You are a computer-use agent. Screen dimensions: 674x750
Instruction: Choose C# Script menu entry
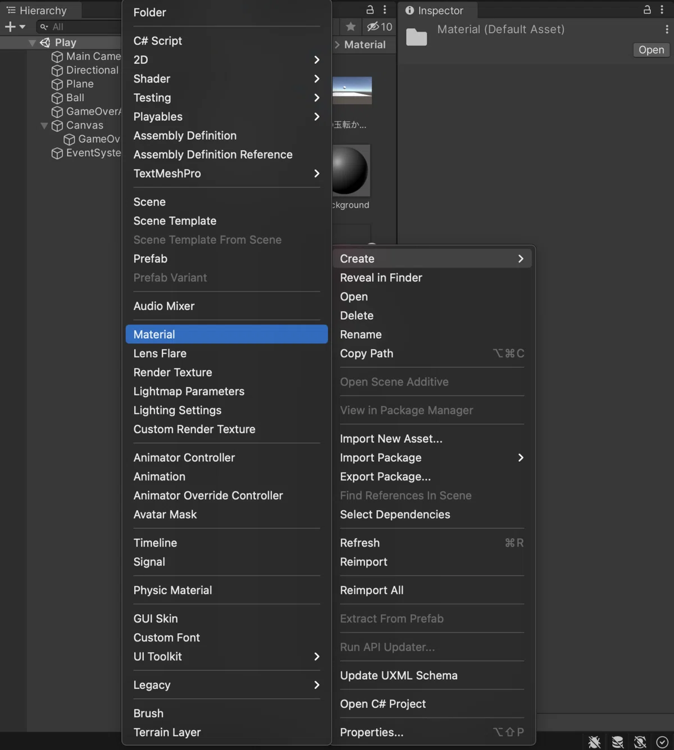(x=226, y=41)
